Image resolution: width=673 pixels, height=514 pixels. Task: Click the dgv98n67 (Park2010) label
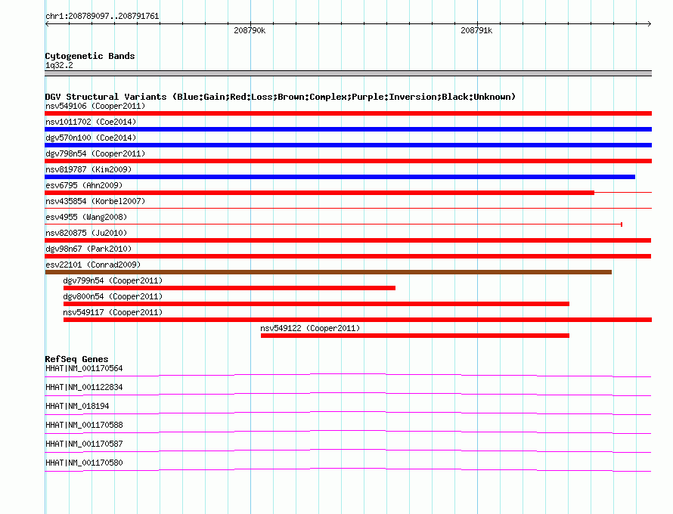88,249
